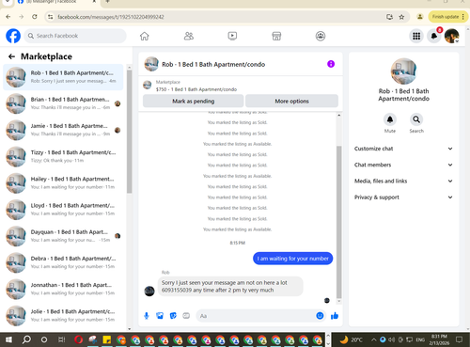The width and height of the screenshot is (470, 347).
Task: Open the nine-dot Menu grid icon
Action: point(416,36)
